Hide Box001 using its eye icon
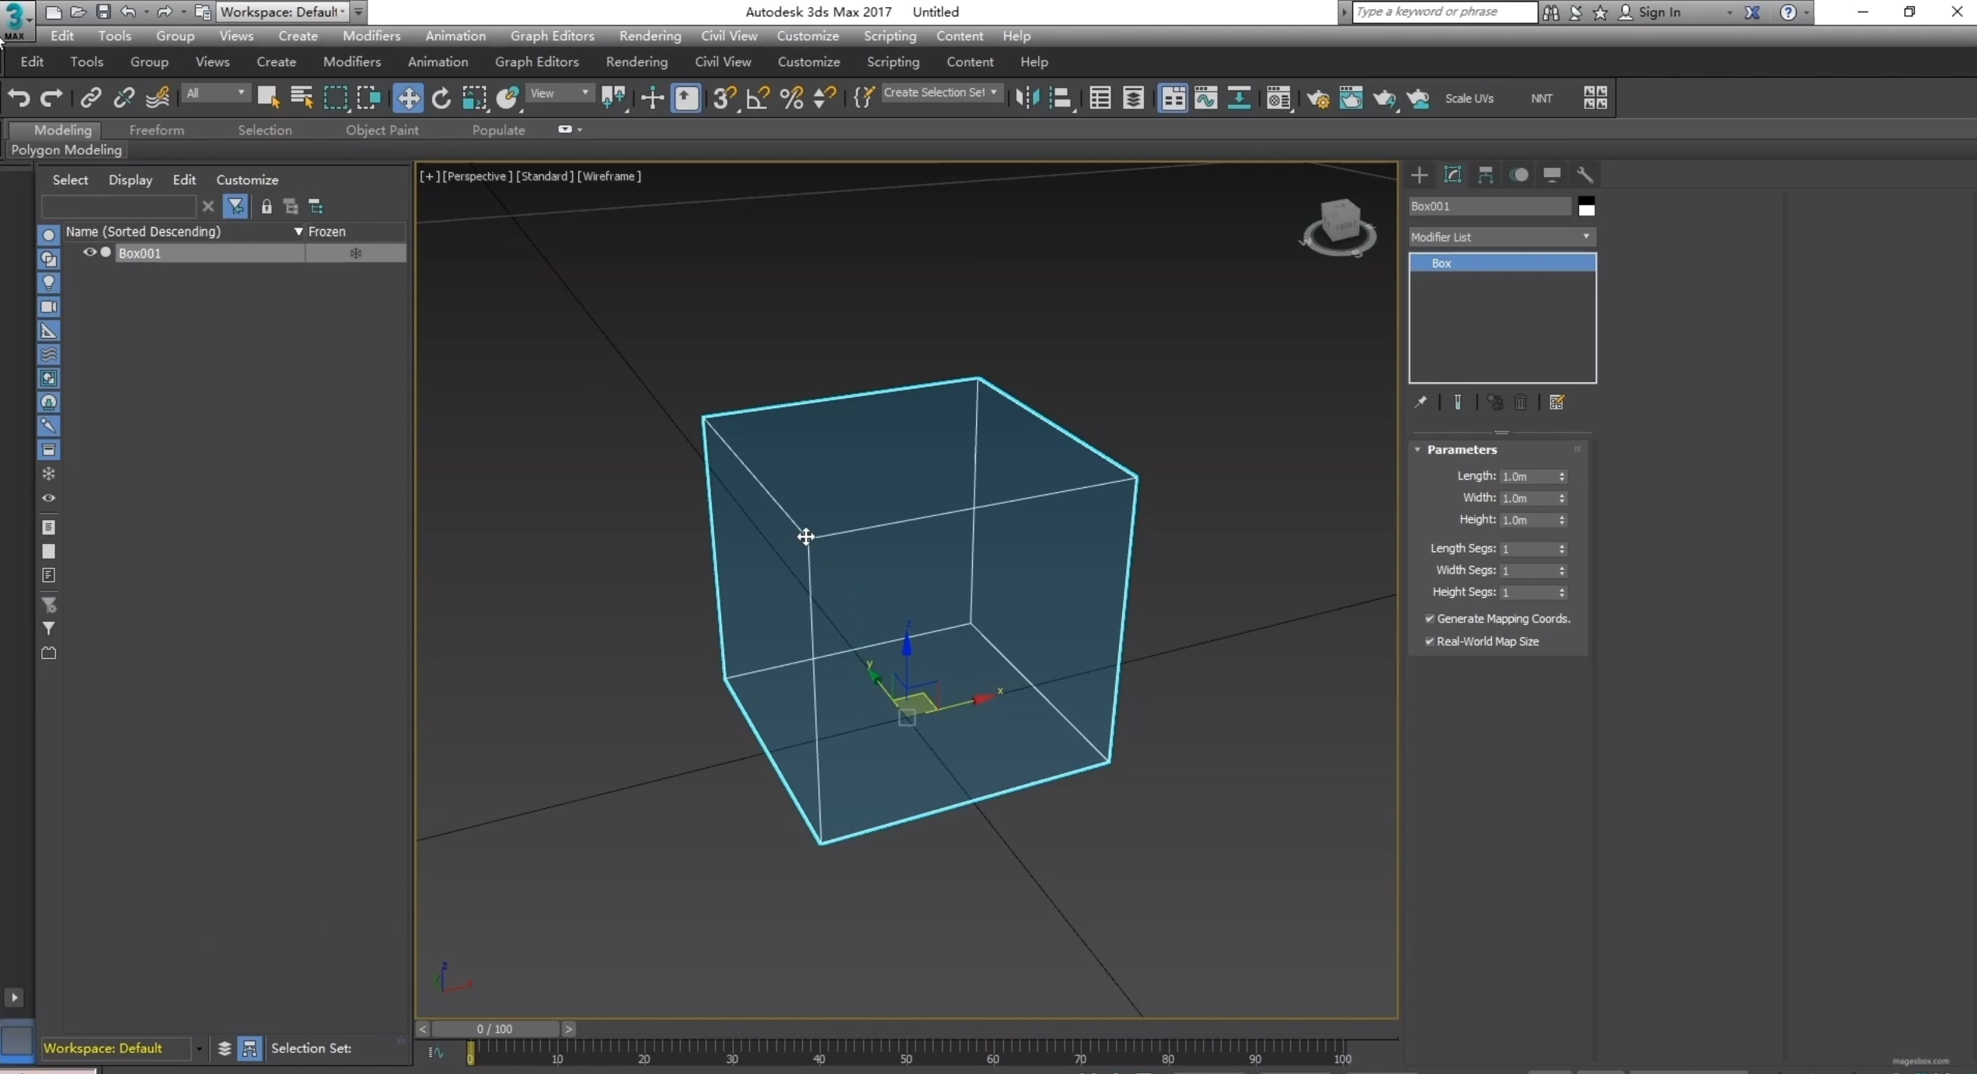This screenshot has width=1977, height=1074. coord(89,253)
